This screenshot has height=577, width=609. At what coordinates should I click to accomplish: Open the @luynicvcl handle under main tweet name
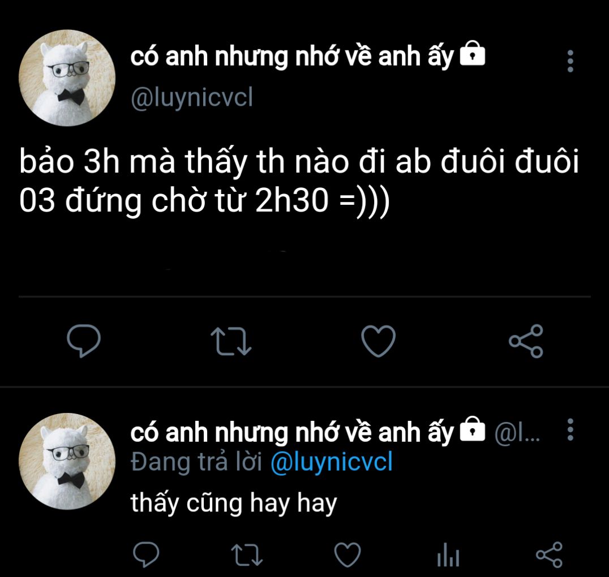pos(192,97)
